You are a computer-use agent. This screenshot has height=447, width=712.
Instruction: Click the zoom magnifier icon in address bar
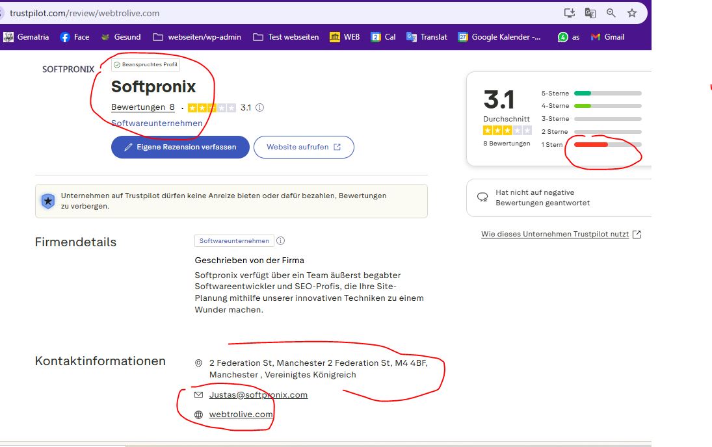[611, 13]
